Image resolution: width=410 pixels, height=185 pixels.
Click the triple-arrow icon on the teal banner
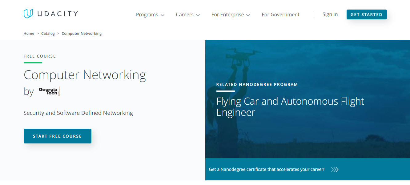coord(335,169)
